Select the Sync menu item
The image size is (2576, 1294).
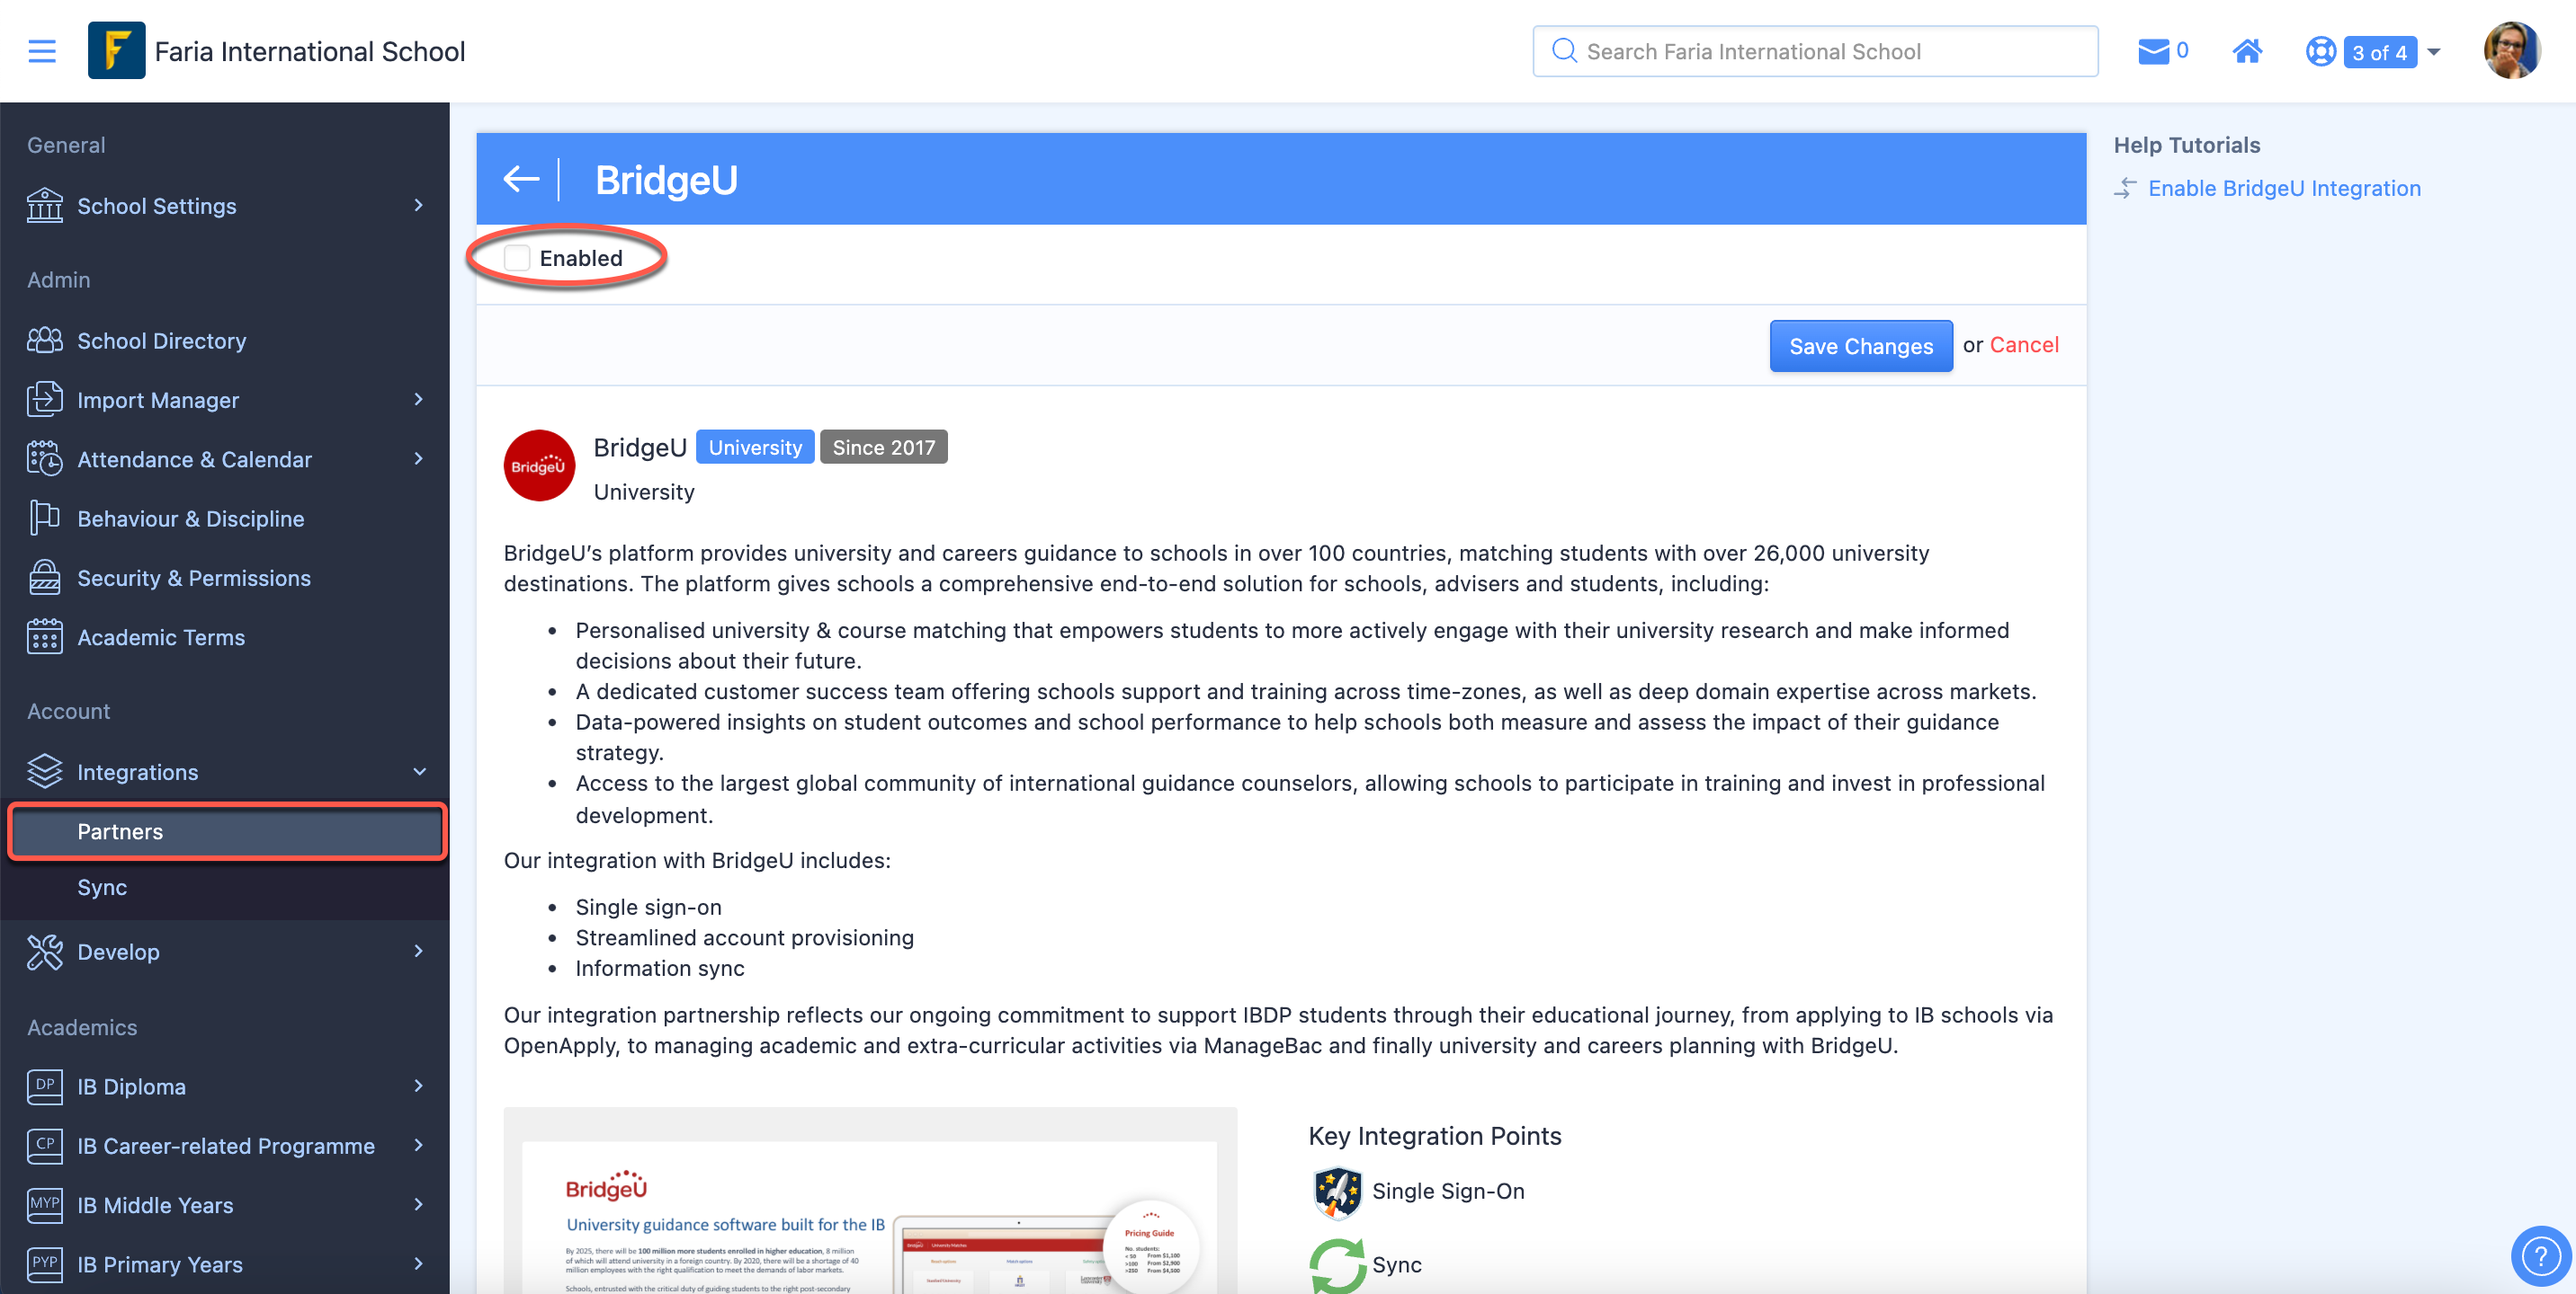click(x=103, y=886)
